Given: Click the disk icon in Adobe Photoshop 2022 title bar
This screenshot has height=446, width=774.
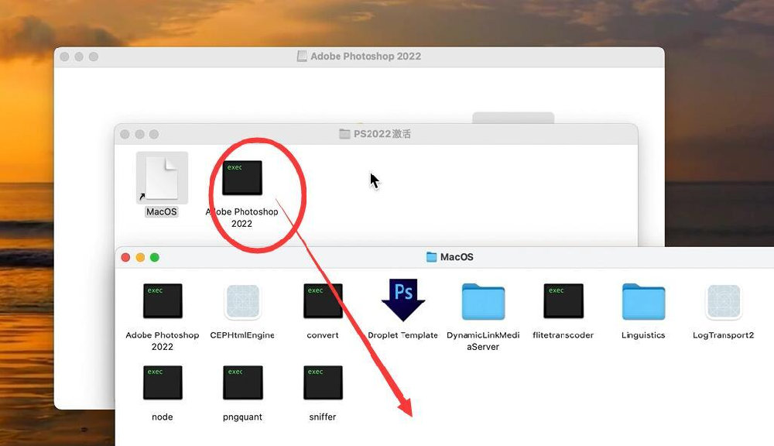Looking at the screenshot, I should (302, 57).
